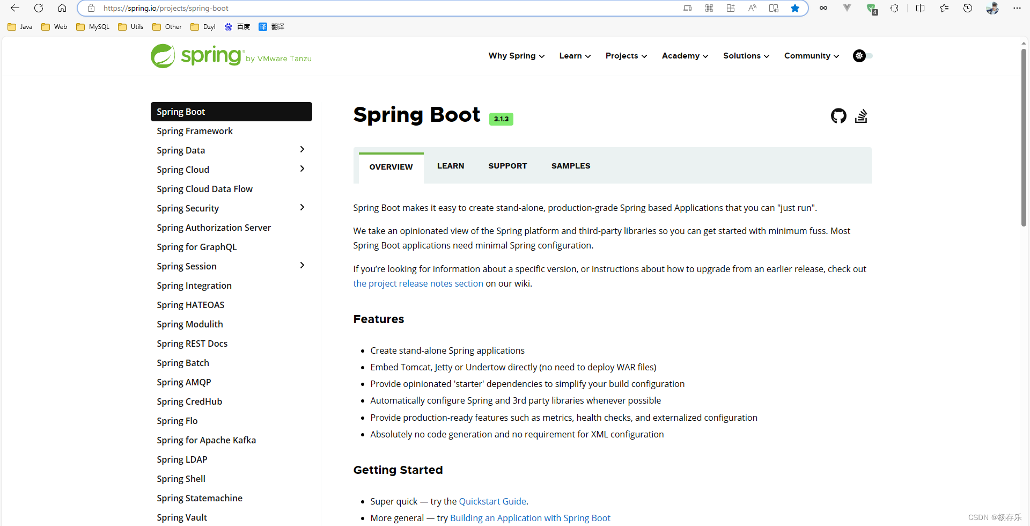Open browser history clock icon

click(x=968, y=8)
